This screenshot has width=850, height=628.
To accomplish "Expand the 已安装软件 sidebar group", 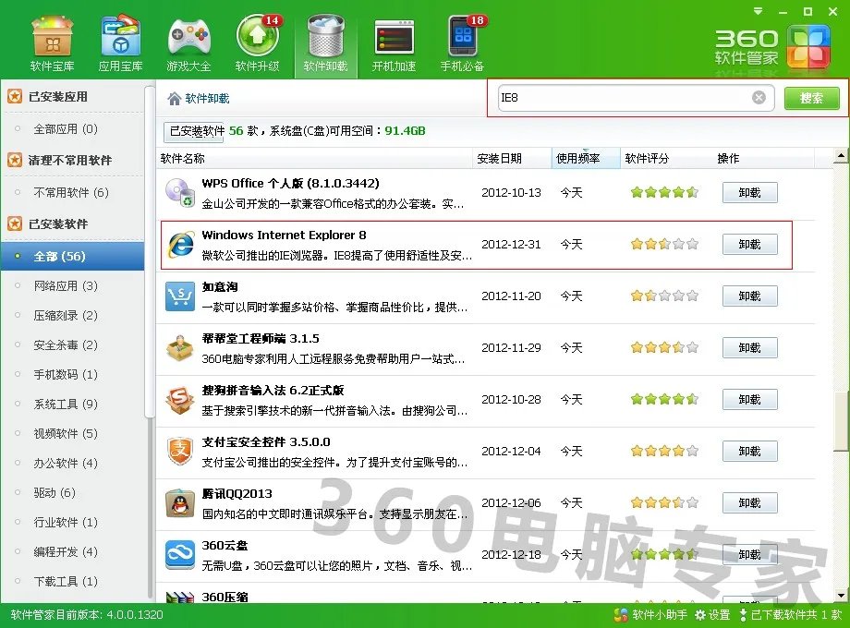I will (x=51, y=223).
